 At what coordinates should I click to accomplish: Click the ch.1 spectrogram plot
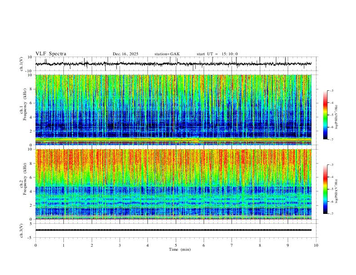[x=174, y=110]
